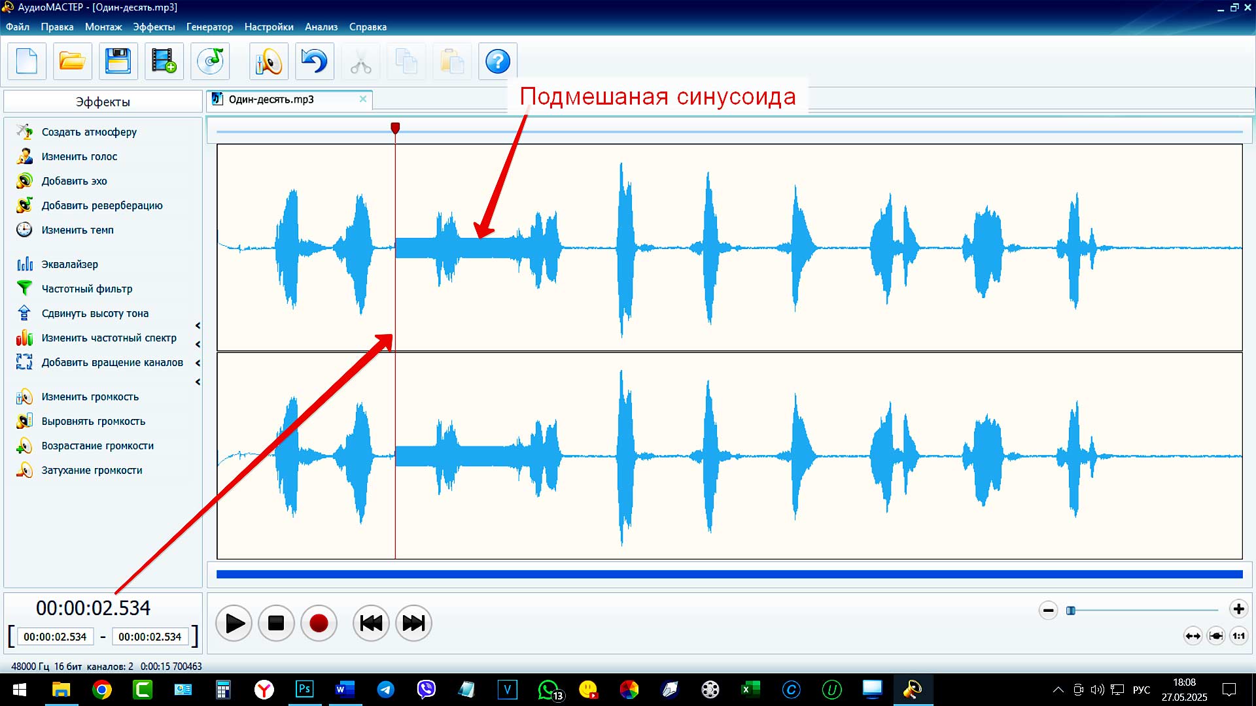Start playback with the Play button
1256x706 pixels.
[x=234, y=623]
